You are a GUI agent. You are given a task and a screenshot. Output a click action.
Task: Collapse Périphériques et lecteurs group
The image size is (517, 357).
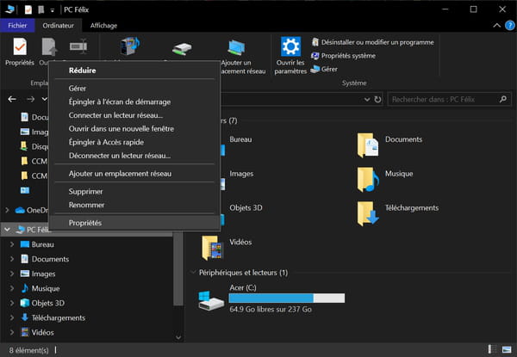tap(193, 273)
